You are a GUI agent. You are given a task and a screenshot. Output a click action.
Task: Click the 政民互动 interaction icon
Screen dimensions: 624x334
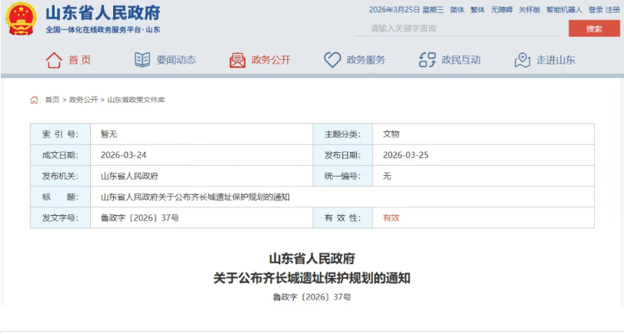pos(427,60)
